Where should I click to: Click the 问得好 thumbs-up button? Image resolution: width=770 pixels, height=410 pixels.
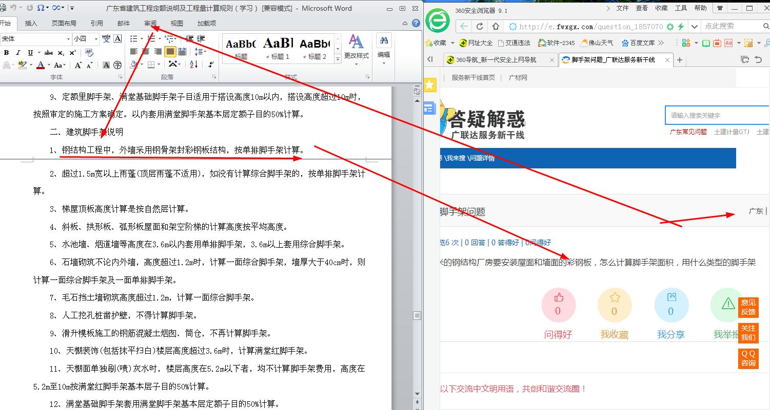tap(558, 306)
